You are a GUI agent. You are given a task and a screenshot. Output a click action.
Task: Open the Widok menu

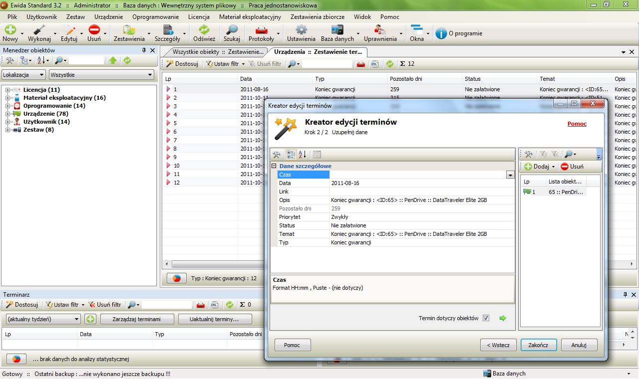[362, 16]
